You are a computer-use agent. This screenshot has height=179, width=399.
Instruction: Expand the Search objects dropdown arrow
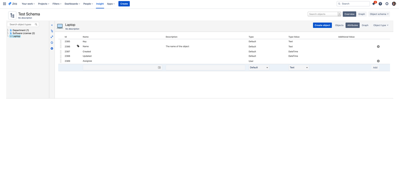pos(339,14)
